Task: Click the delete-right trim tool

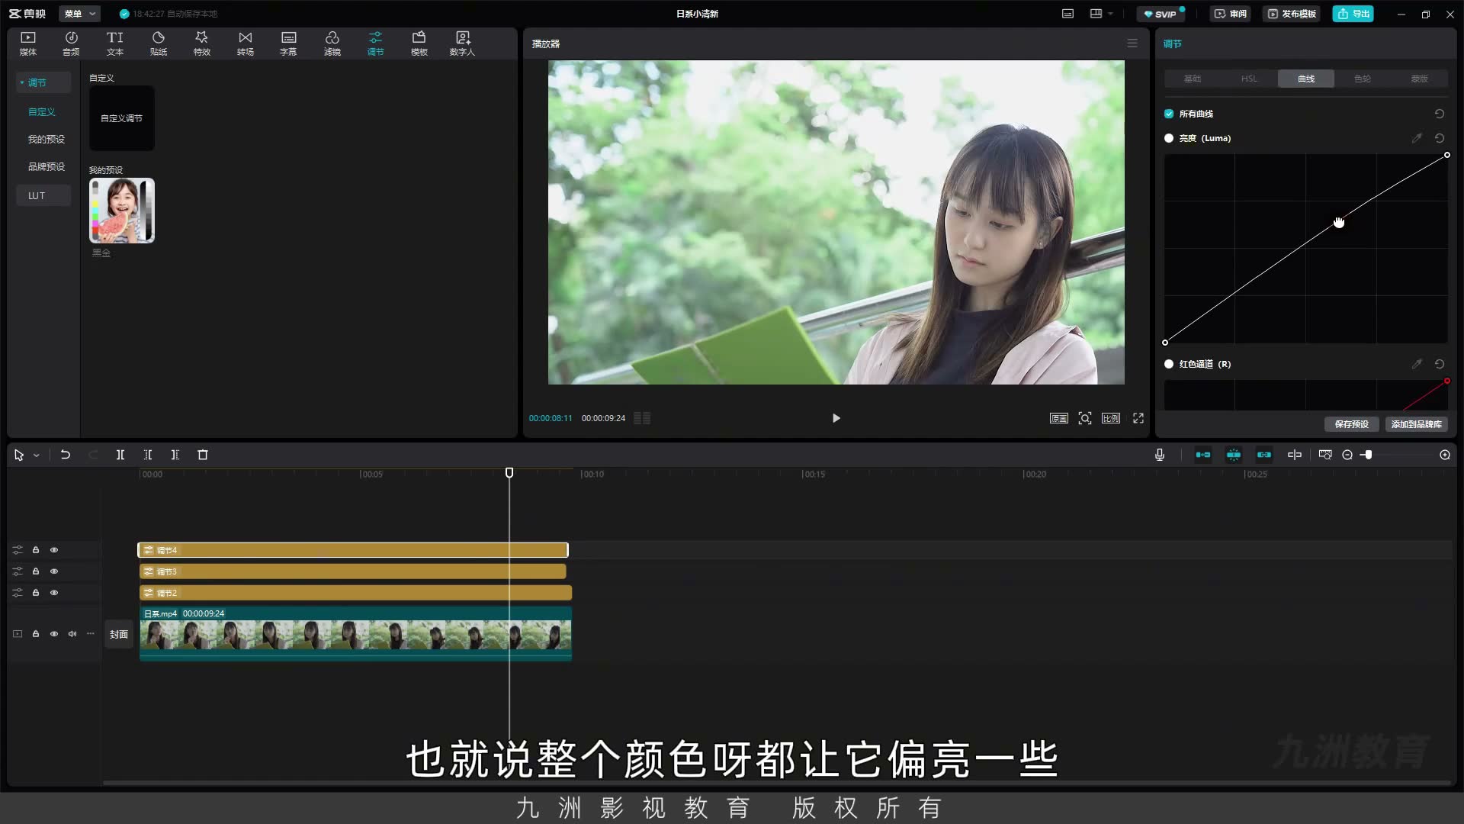Action: click(175, 455)
